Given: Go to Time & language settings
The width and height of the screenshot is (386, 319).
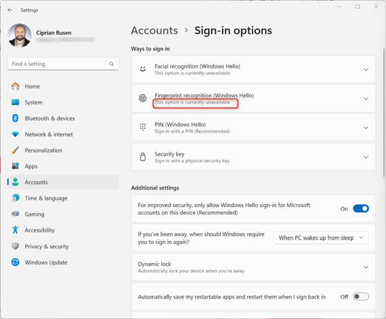Looking at the screenshot, I should [x=46, y=198].
